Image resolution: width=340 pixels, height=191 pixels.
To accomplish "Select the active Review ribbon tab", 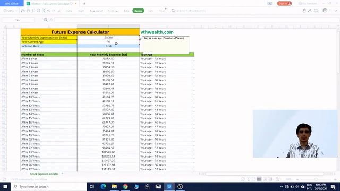I will coord(138,11).
